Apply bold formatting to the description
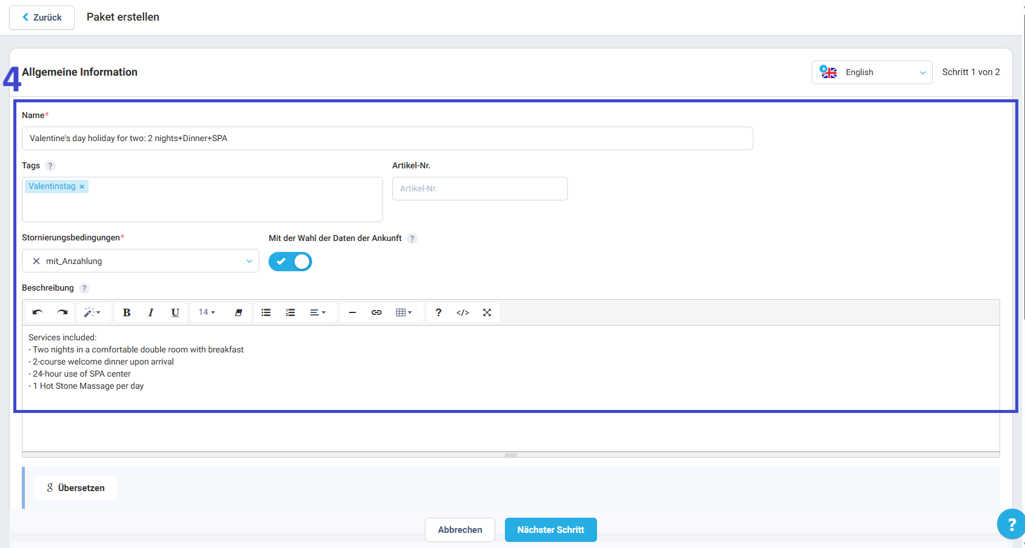Screen dimensions: 1025x548 127,312
